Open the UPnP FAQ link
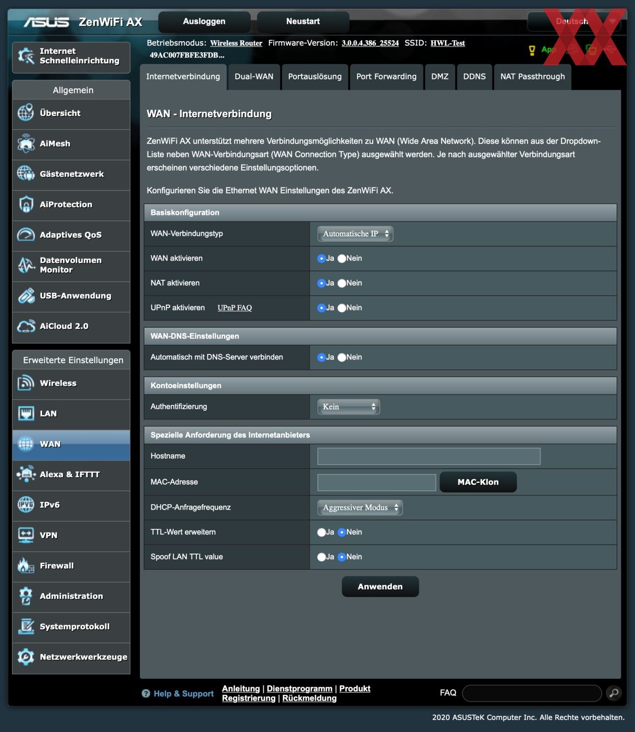The image size is (635, 732). click(x=234, y=308)
